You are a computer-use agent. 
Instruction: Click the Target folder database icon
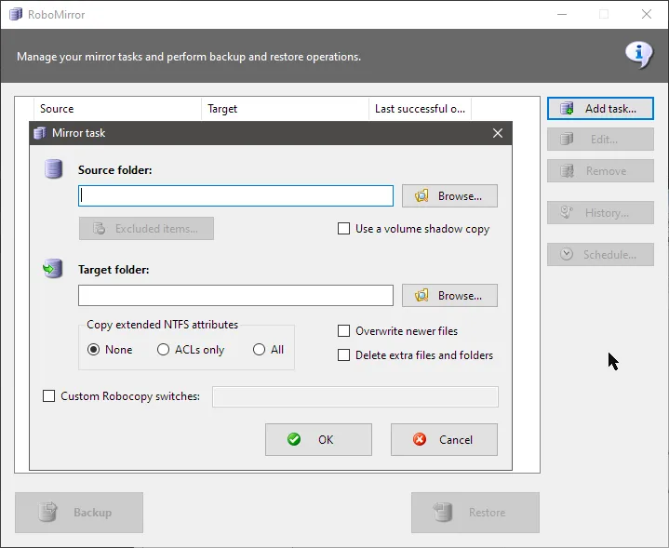52,270
